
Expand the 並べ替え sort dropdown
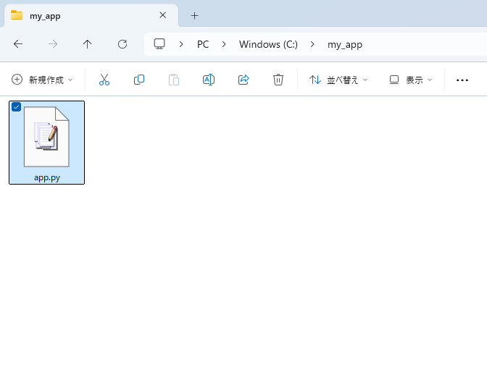338,80
